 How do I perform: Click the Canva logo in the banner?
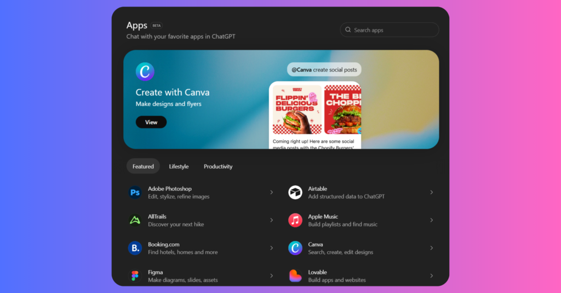[x=145, y=72]
